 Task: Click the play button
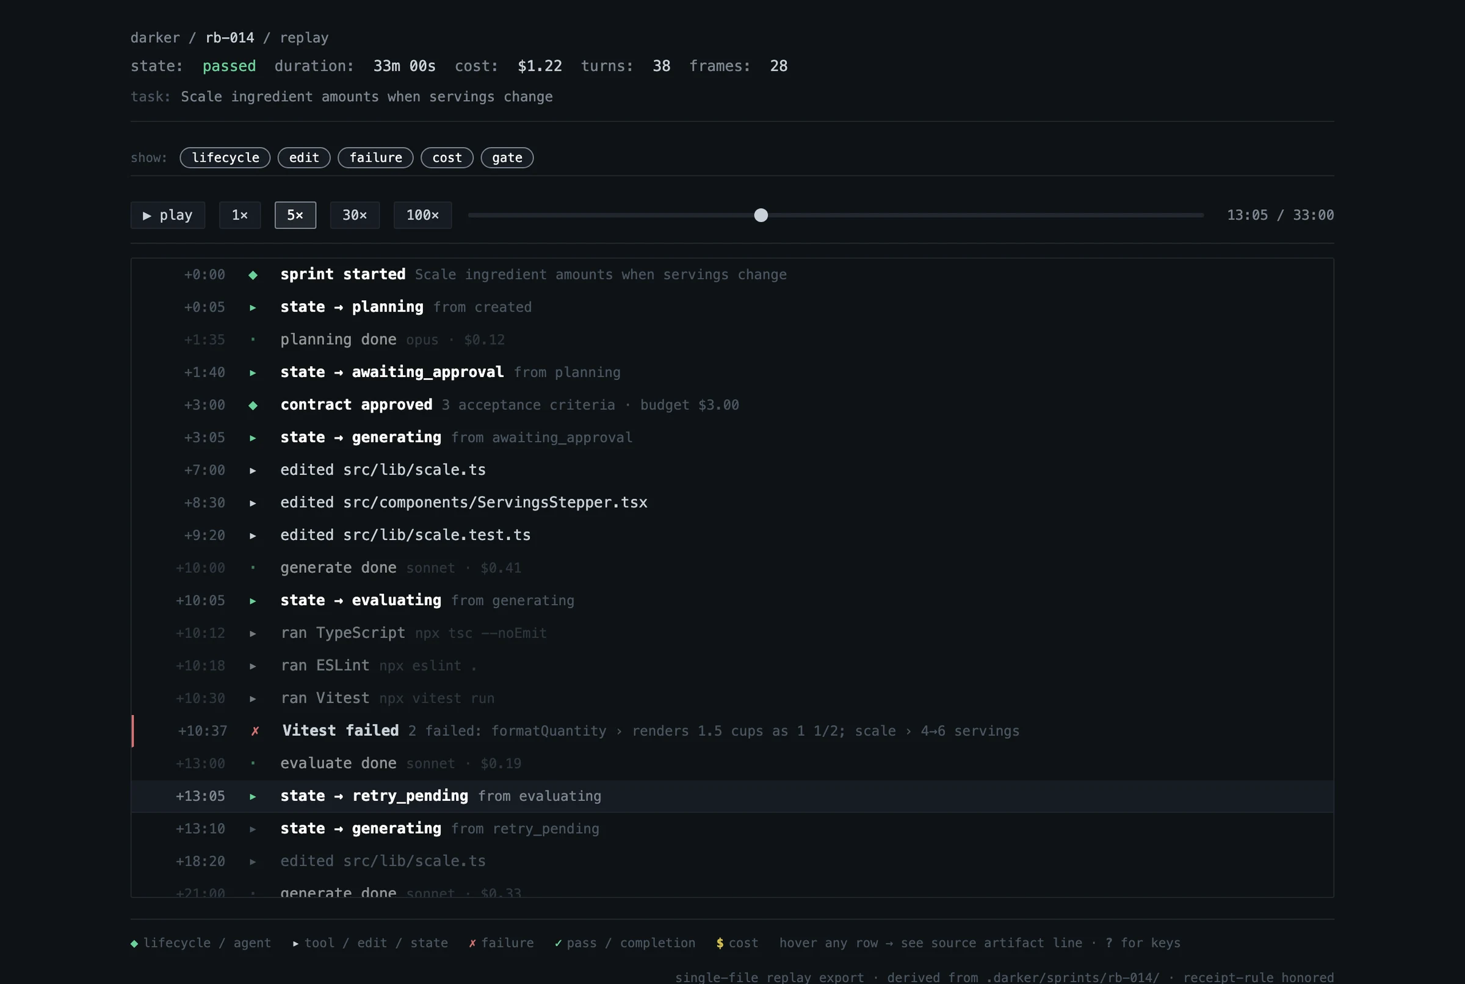[x=168, y=215]
